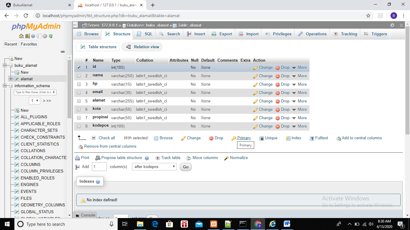Screen dimensions: 410x230
Task: Open the Indexes help question icon
Action: tap(98, 182)
